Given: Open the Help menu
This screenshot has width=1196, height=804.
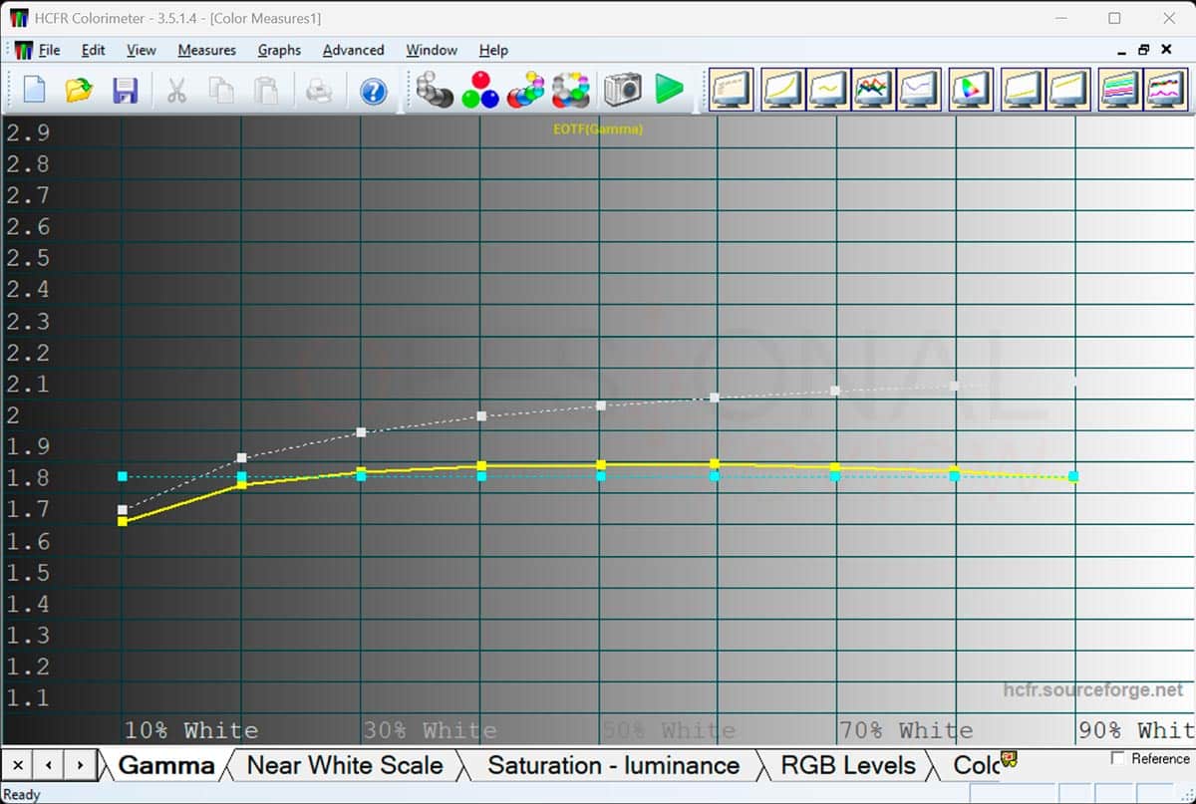Looking at the screenshot, I should (493, 50).
